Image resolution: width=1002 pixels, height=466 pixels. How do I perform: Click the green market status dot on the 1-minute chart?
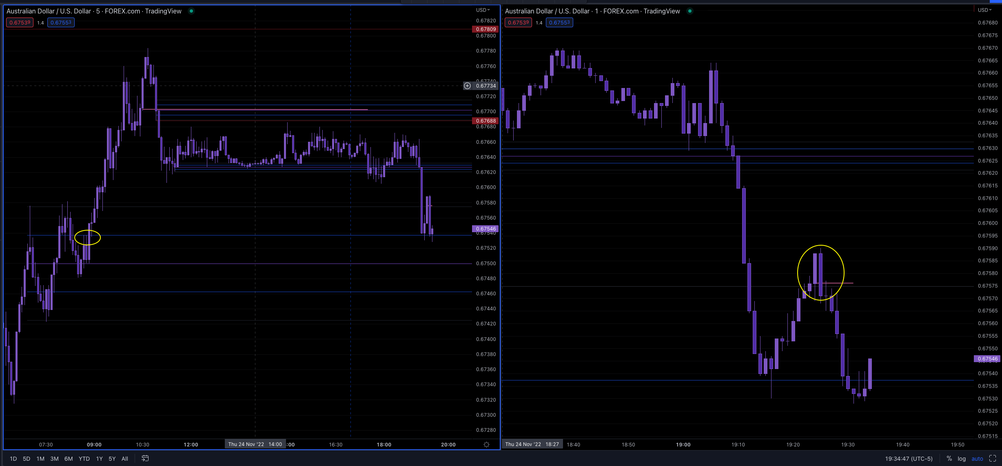click(689, 11)
